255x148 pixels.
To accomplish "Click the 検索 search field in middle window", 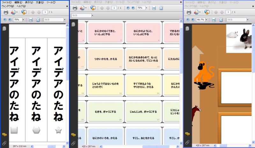I will pyautogui.click(x=82, y=16).
